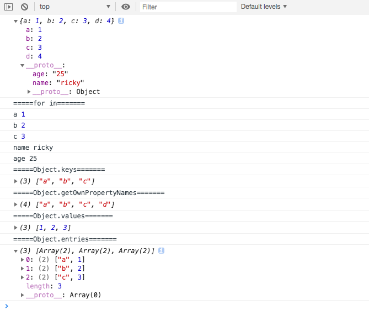
Task: Create a live expression with eye icon
Action: [x=126, y=7]
